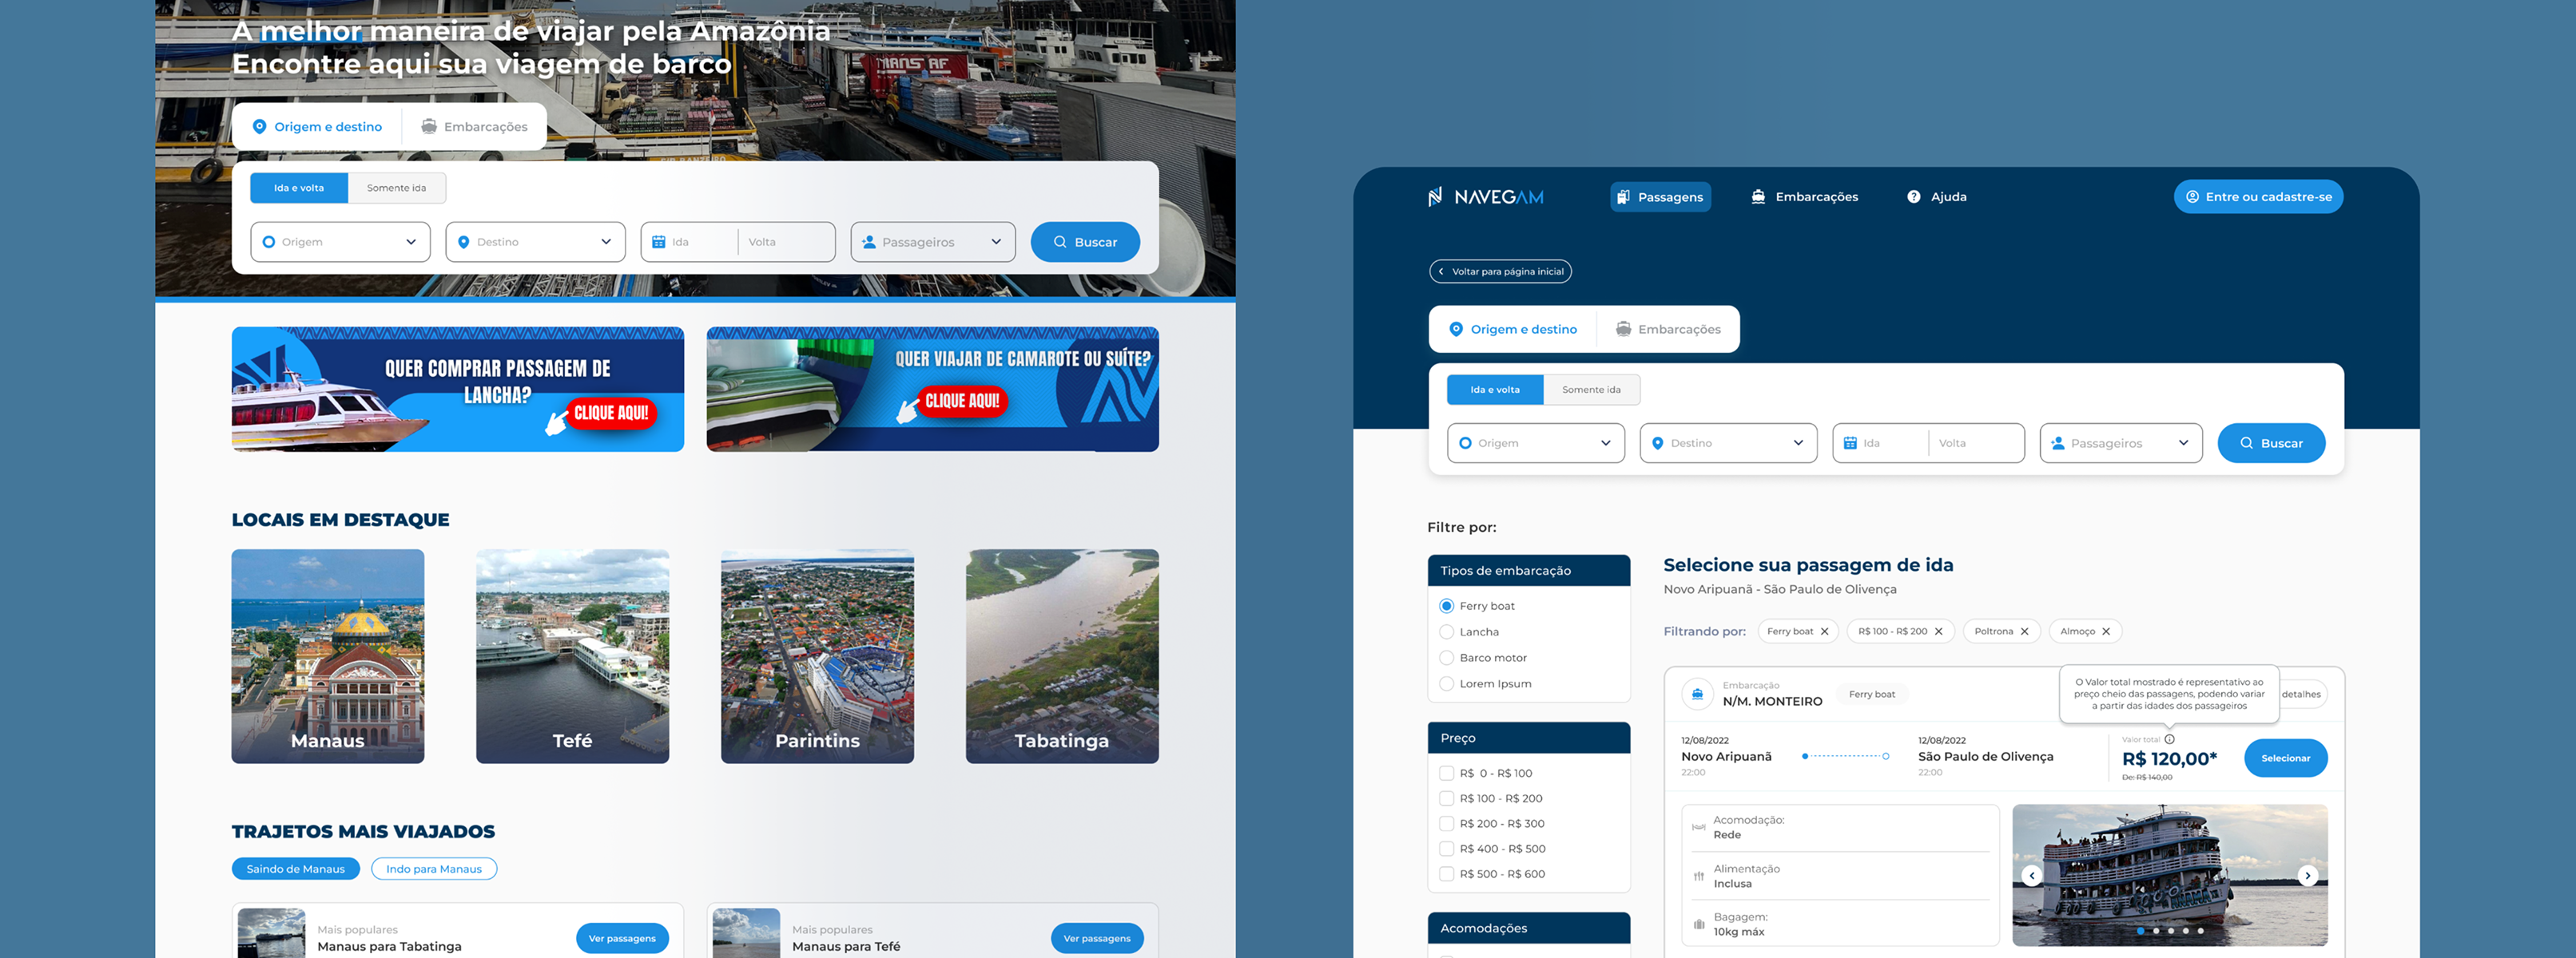Remove the Poltrona filter chip
Image resolution: width=2576 pixels, height=958 pixels.
click(x=2024, y=631)
